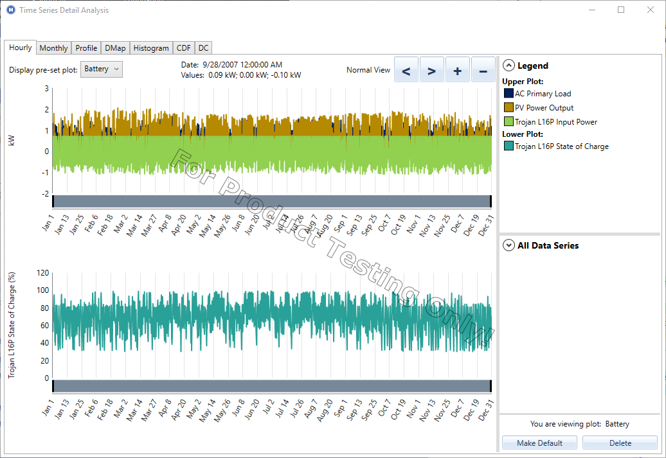The width and height of the screenshot is (666, 458).
Task: Click the Make Default button
Action: tap(540, 443)
